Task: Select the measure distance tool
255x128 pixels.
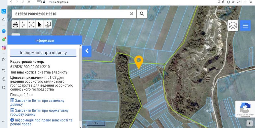Action: coord(23,24)
